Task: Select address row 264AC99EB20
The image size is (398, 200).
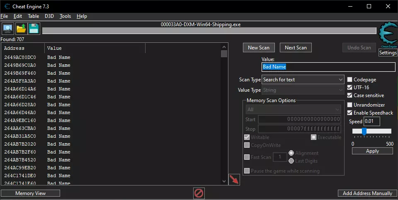Action: pyautogui.click(x=111, y=168)
